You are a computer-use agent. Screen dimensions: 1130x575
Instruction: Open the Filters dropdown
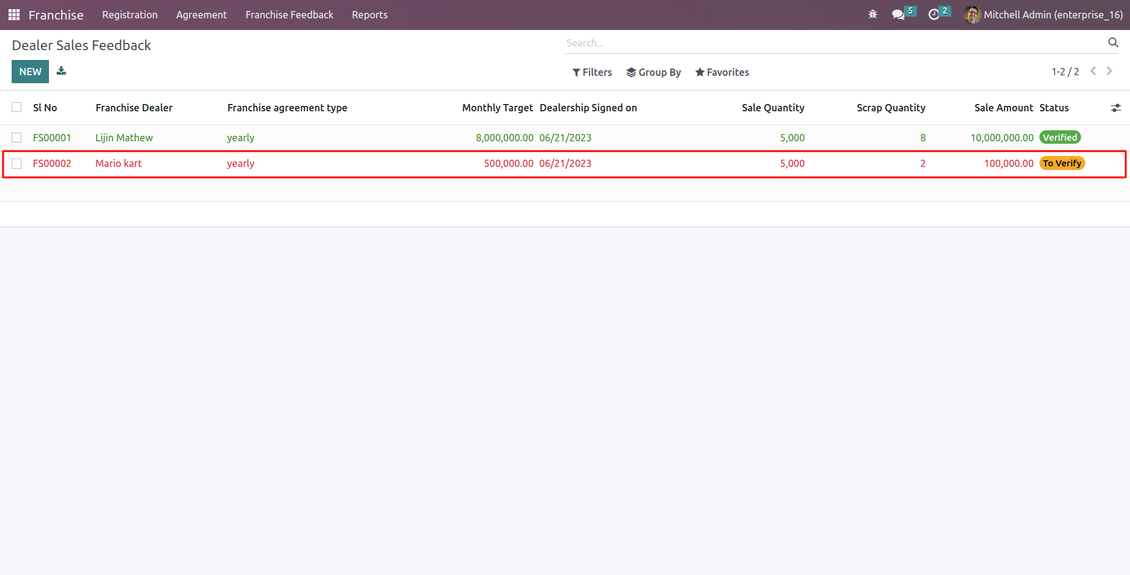[x=592, y=72]
